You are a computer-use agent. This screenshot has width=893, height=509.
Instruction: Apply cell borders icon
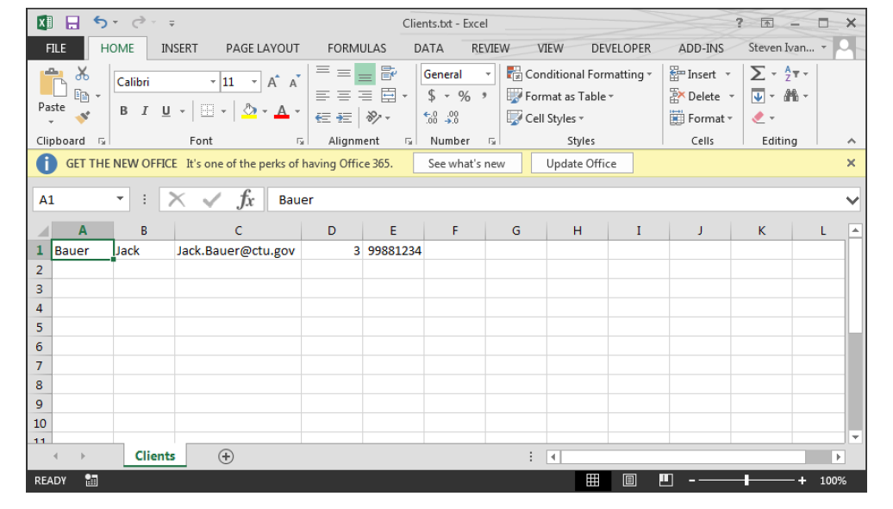207,111
